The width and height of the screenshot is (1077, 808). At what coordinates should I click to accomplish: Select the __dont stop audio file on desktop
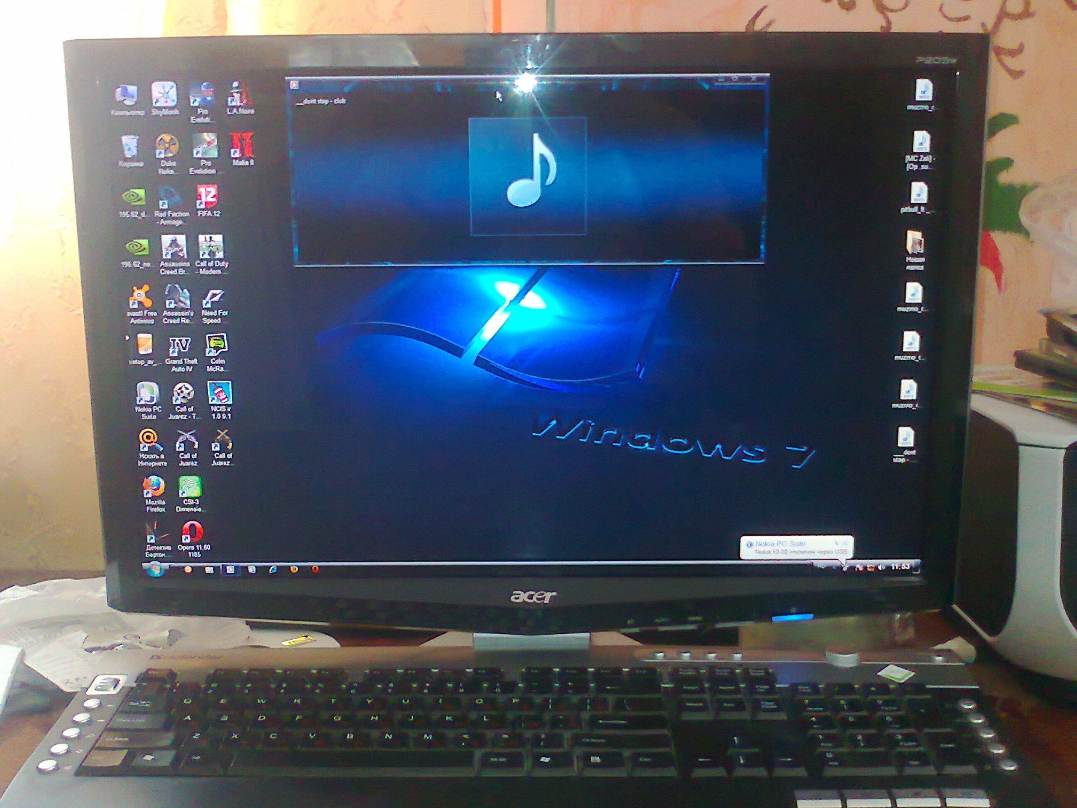[904, 445]
